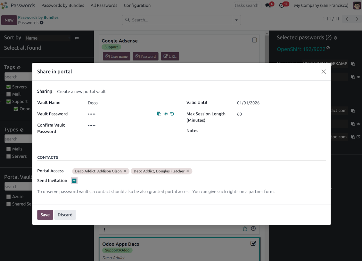The width and height of the screenshot is (362, 261).
Task: Save the portal vault sharing
Action: 45,215
